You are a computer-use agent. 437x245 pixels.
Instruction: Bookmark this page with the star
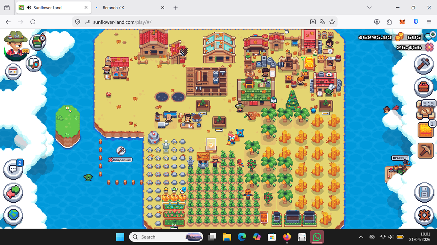332,22
